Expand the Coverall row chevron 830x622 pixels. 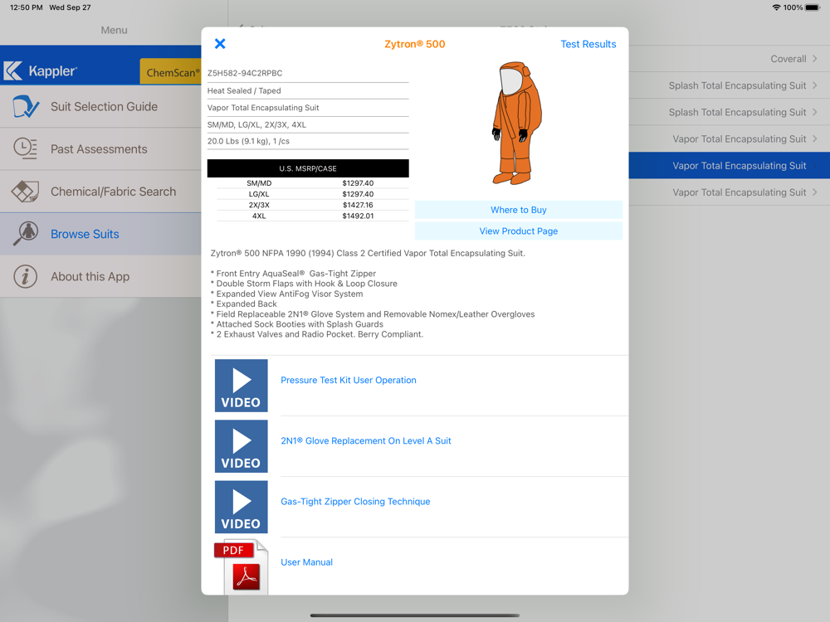815,59
